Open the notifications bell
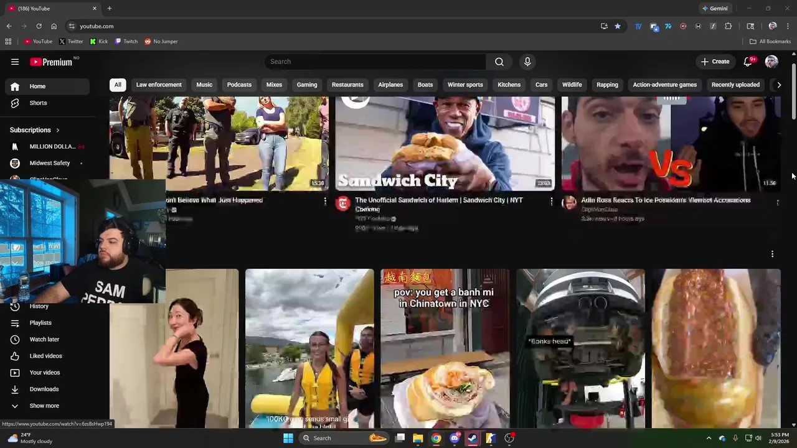Viewport: 797px width, 448px height. (748, 62)
